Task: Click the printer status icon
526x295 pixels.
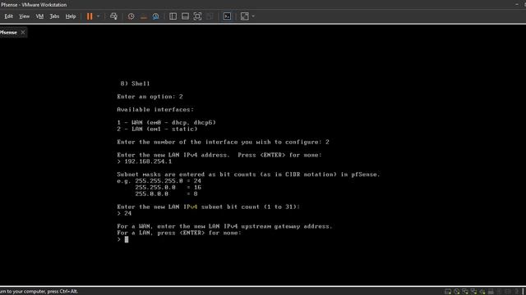Action: coord(491,292)
